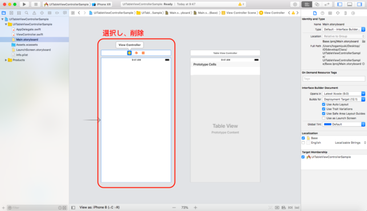Enable Use as Launch Screen checkbox
The image size is (367, 211).
point(324,118)
